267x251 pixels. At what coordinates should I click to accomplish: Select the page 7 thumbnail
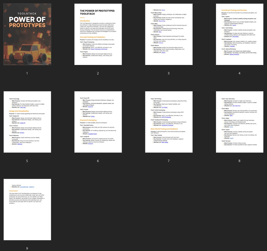click(168, 122)
